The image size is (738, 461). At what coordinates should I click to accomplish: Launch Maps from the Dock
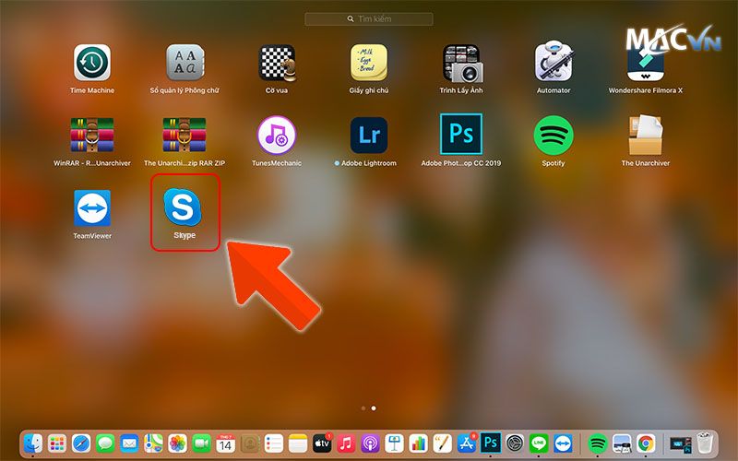153,443
